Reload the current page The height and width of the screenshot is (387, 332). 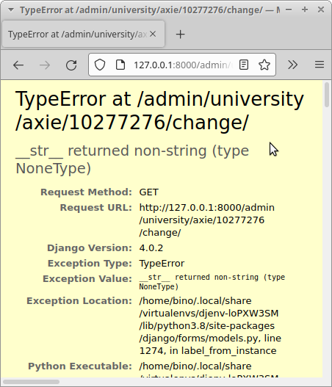71,65
